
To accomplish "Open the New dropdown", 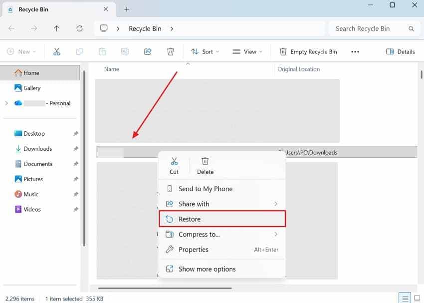I will click(x=21, y=52).
